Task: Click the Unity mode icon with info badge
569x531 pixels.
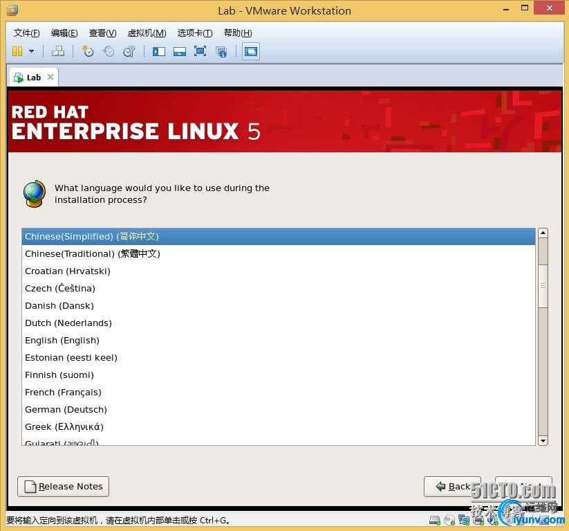Action: coord(221,52)
